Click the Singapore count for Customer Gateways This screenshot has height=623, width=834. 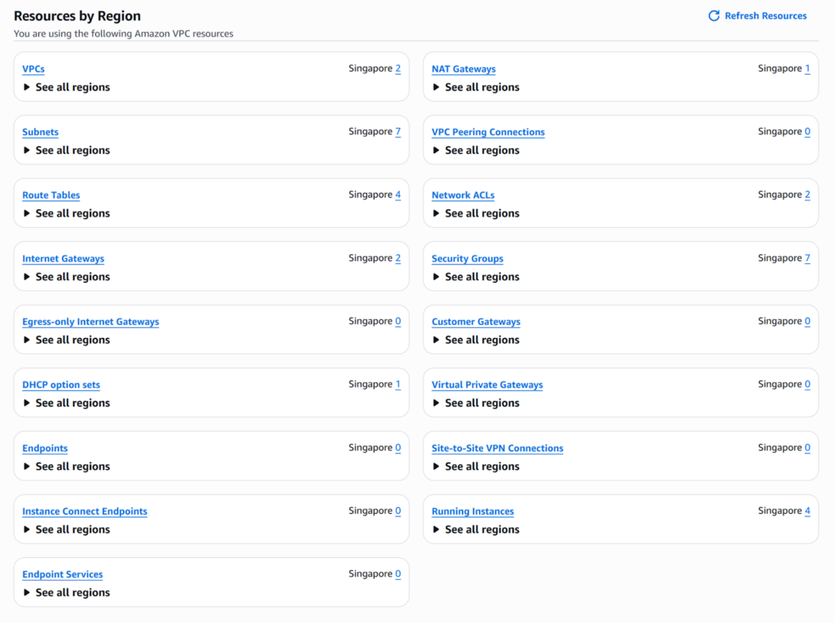coord(807,322)
